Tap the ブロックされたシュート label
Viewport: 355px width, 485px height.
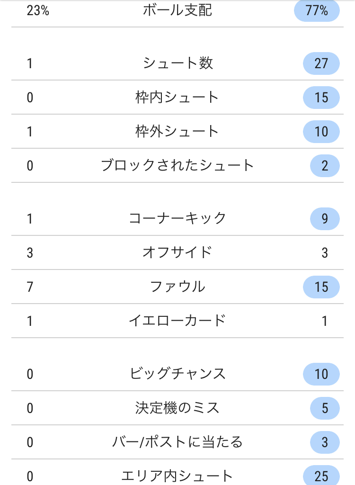(177, 165)
